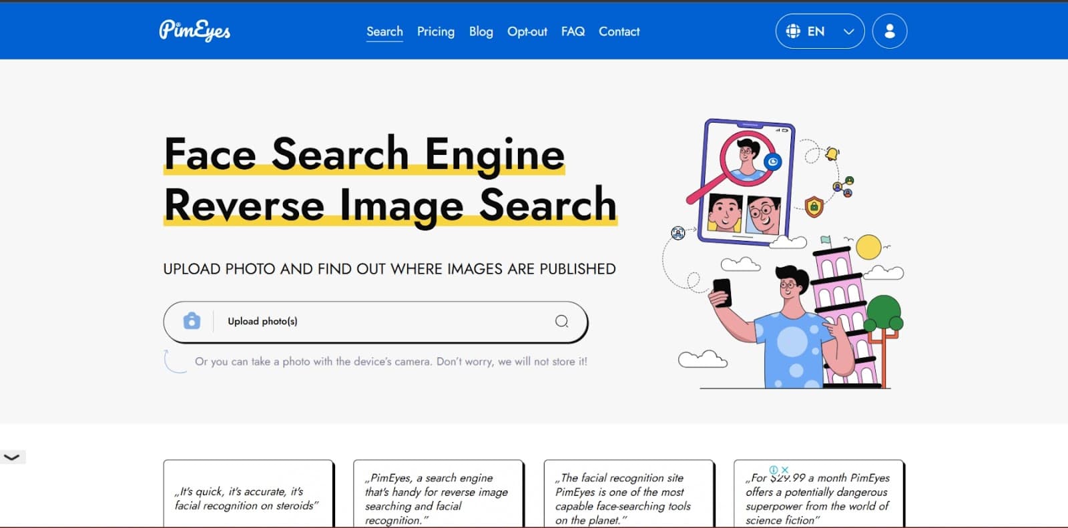Click the ad info icon
The height and width of the screenshot is (528, 1068).
(774, 470)
